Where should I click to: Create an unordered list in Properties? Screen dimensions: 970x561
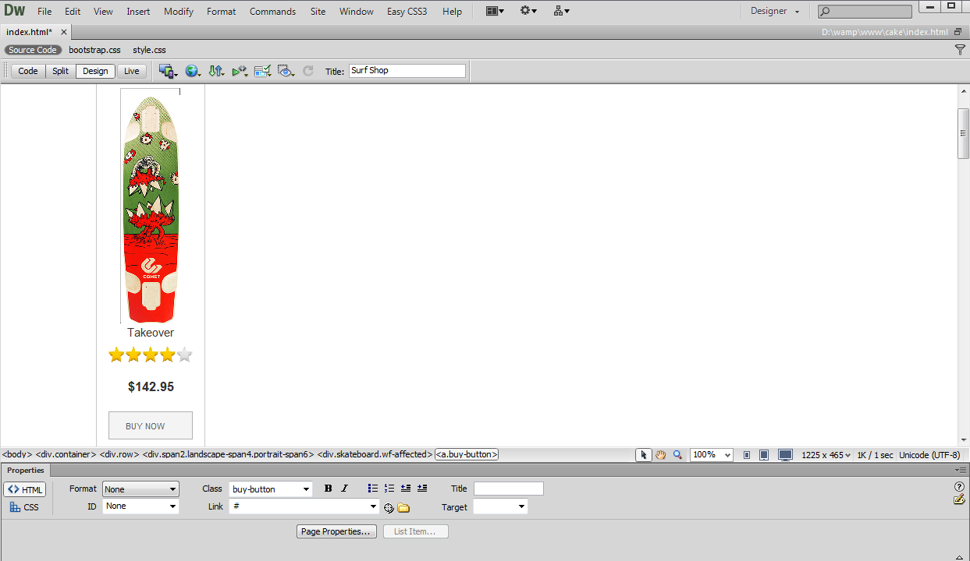click(373, 489)
